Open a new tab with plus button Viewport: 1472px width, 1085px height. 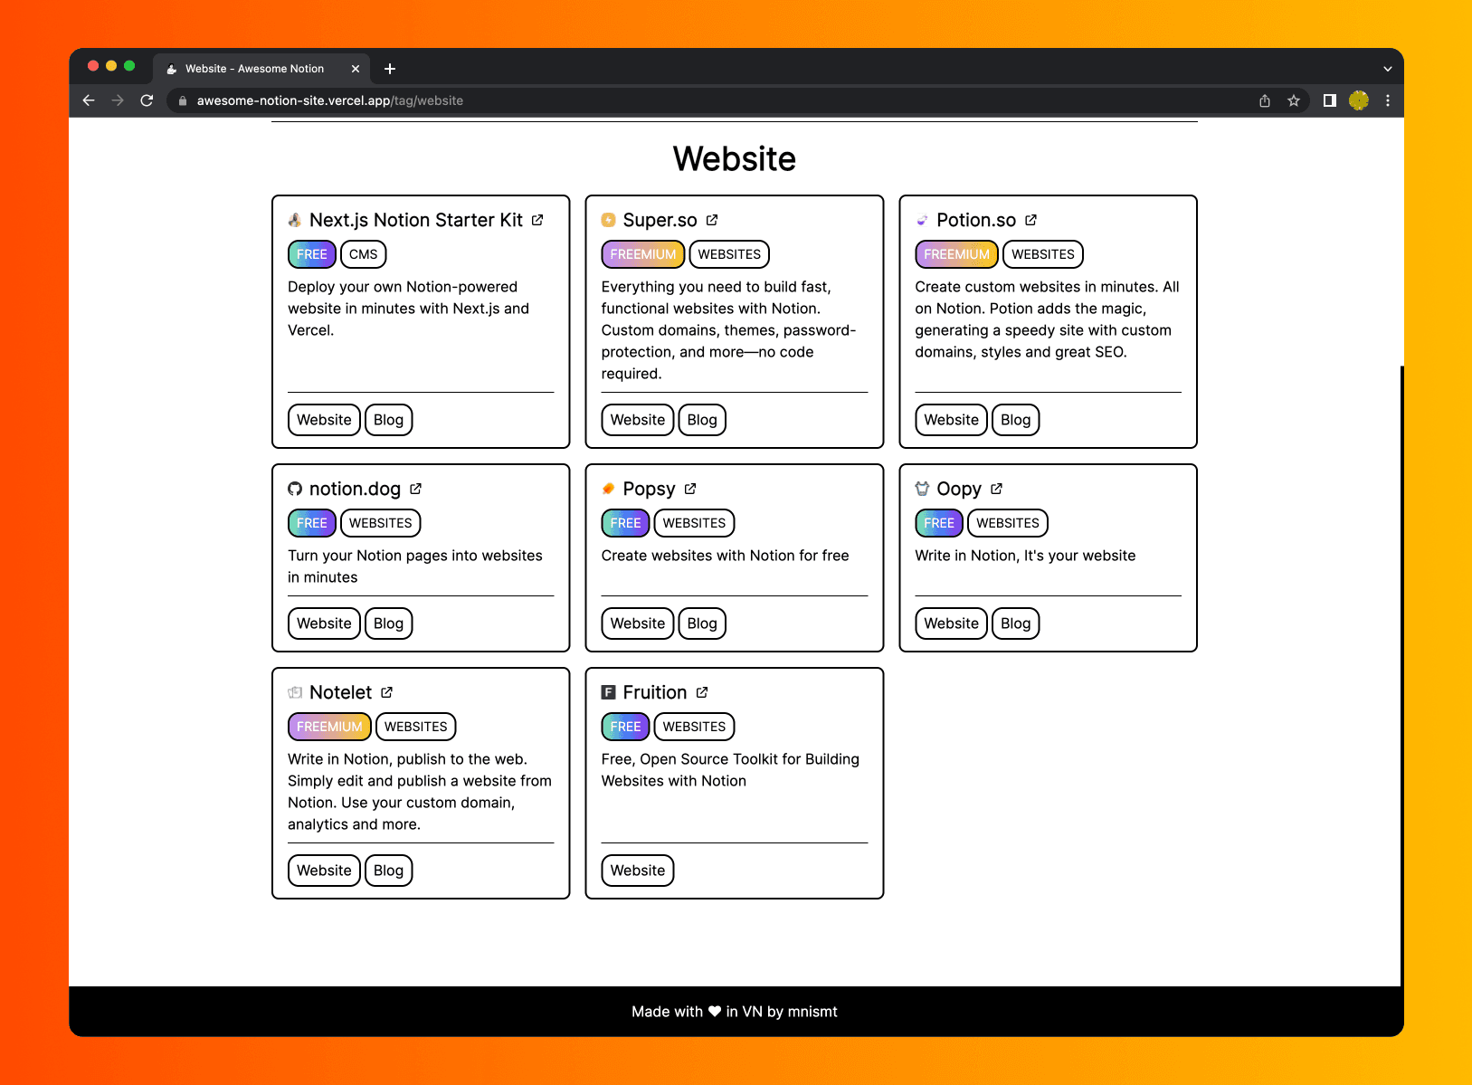tap(390, 69)
